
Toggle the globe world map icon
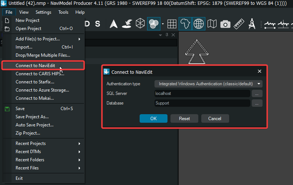[x=198, y=24]
